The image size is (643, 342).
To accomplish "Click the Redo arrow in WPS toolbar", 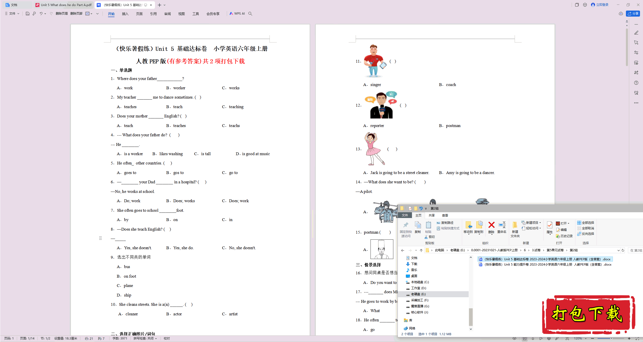I will click(x=51, y=14).
